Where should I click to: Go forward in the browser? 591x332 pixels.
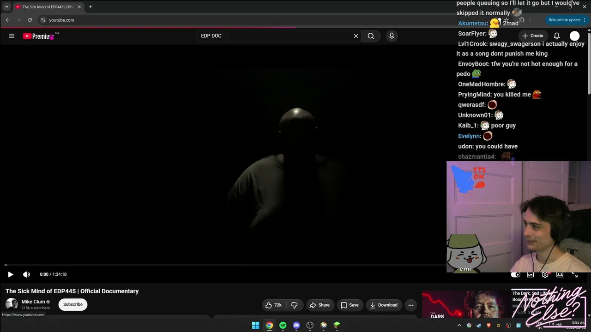[18, 20]
